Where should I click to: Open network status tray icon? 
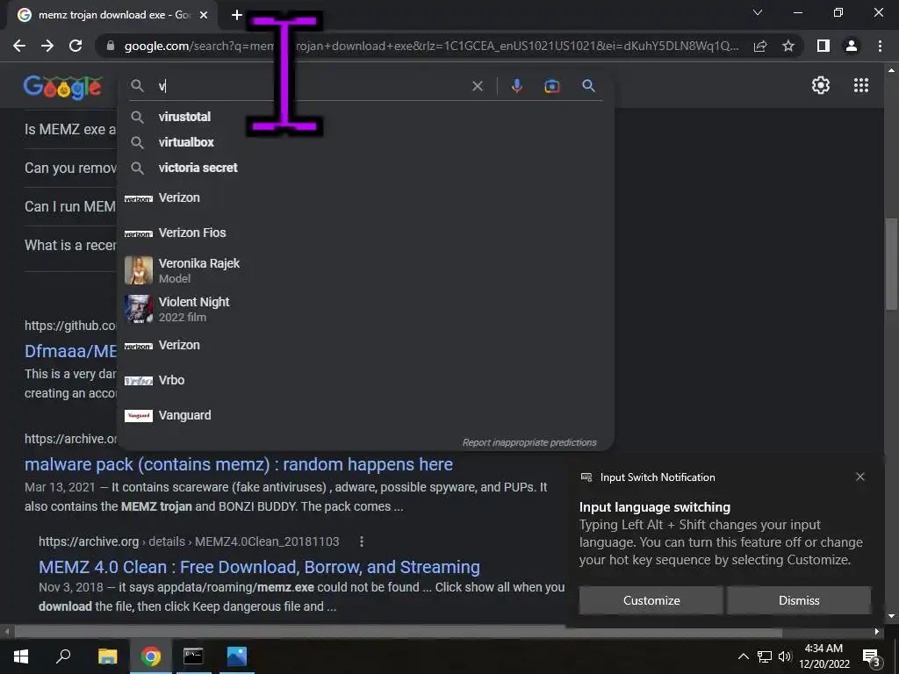pyautogui.click(x=765, y=656)
